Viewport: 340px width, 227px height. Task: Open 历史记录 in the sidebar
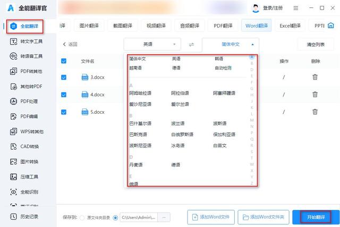(24, 216)
